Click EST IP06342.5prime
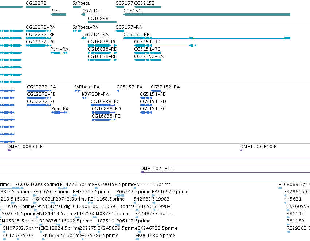The width and height of the screenshot is (310, 241). tap(120, 195)
